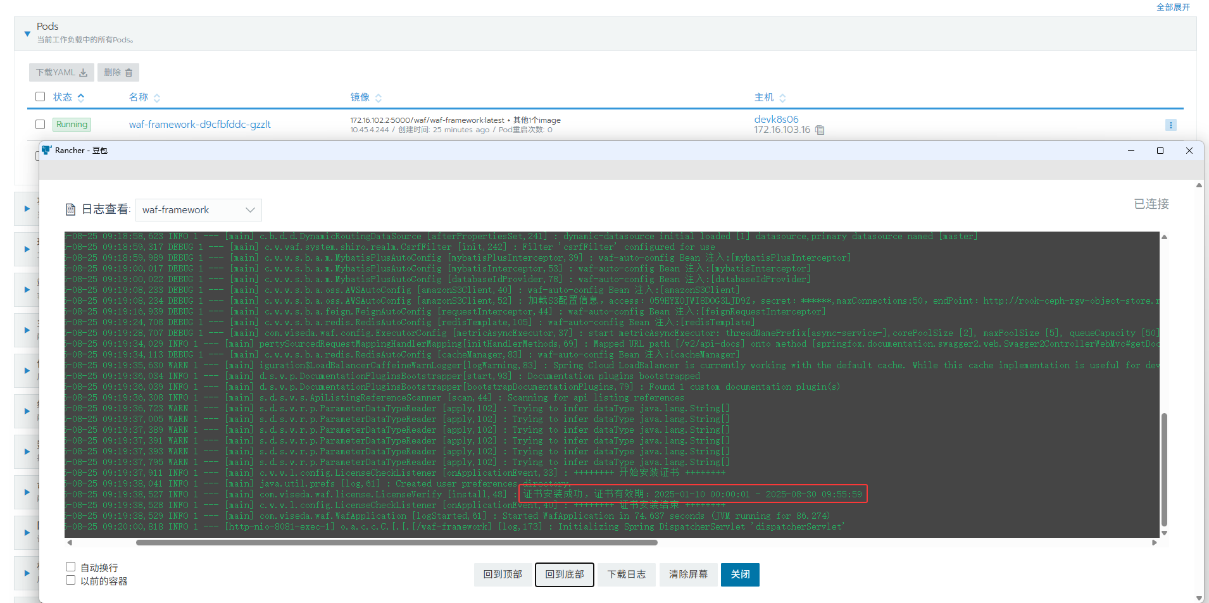1209x603 pixels.
Task: Click the log document icon beside 日志查看
Action: [x=71, y=209]
